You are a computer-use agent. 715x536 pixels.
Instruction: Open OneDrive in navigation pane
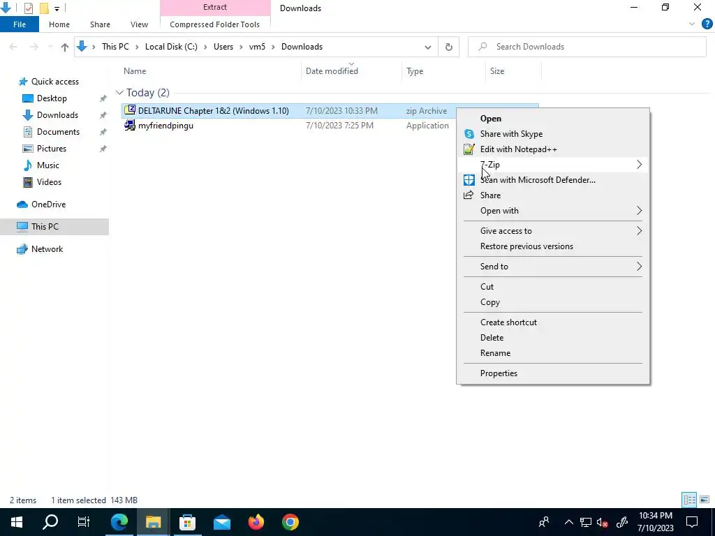click(x=48, y=204)
